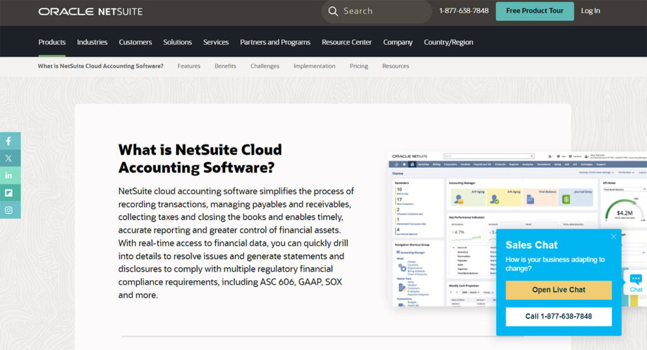Image resolution: width=647 pixels, height=350 pixels.
Task: Open the Company menu
Action: click(x=398, y=42)
